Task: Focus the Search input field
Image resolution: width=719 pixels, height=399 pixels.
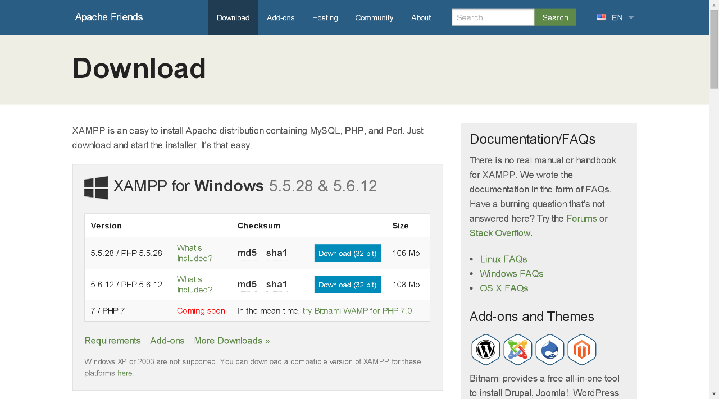Action: pos(493,17)
